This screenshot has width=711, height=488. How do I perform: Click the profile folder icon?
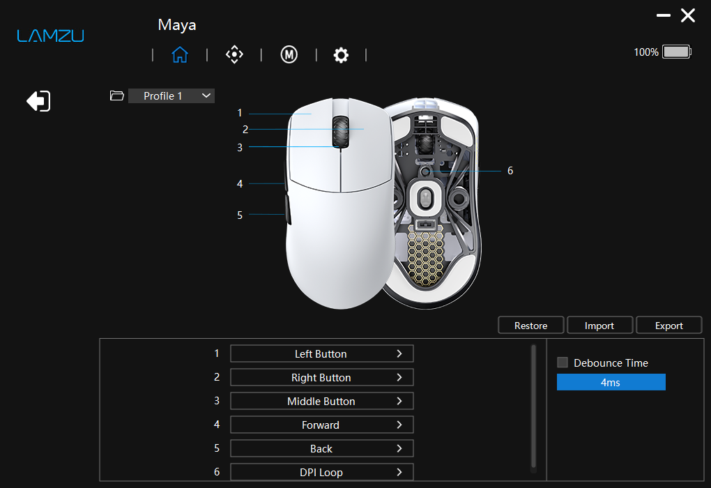tap(117, 96)
